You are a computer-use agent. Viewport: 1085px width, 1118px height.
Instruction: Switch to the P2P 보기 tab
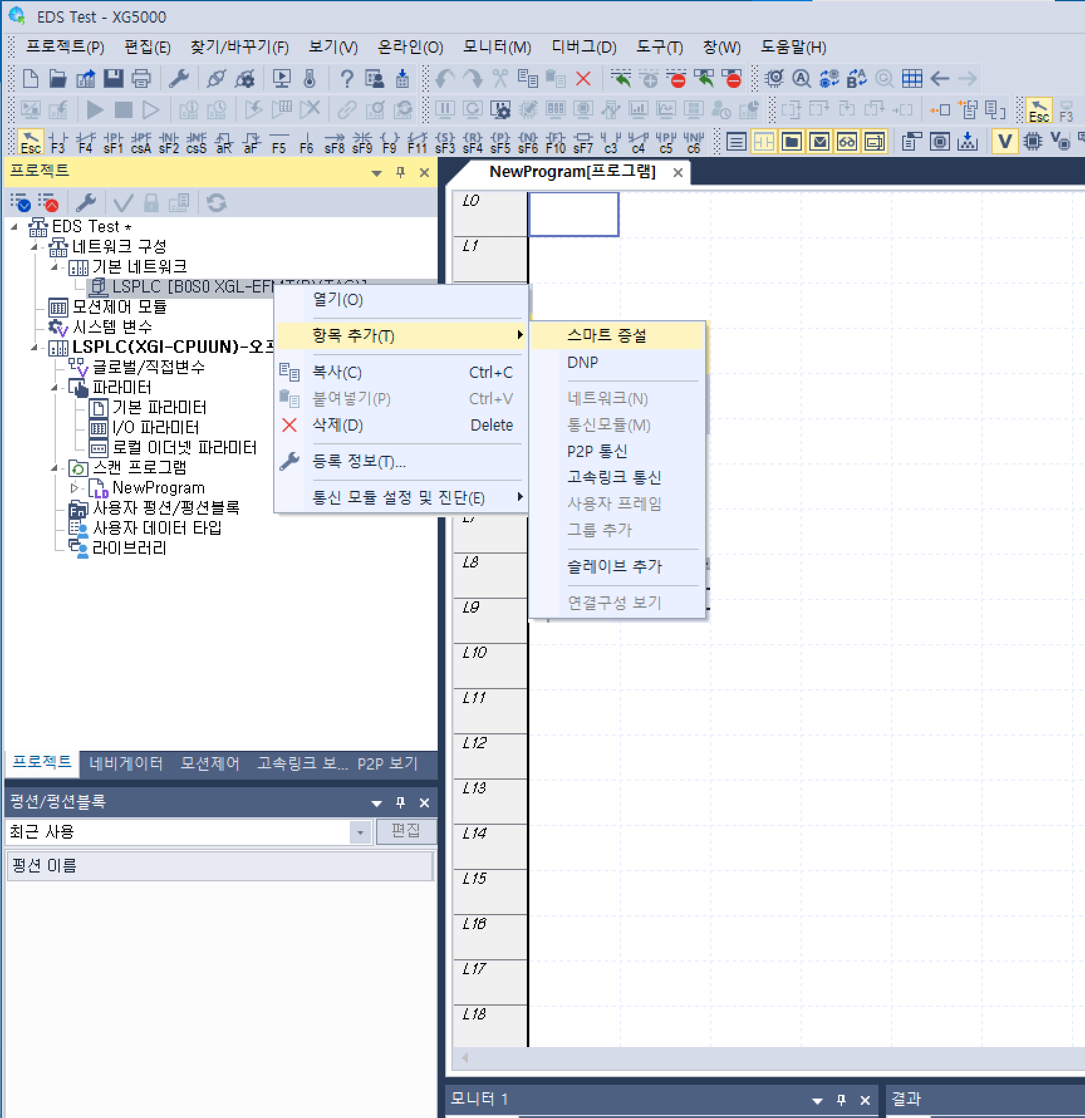point(387,763)
